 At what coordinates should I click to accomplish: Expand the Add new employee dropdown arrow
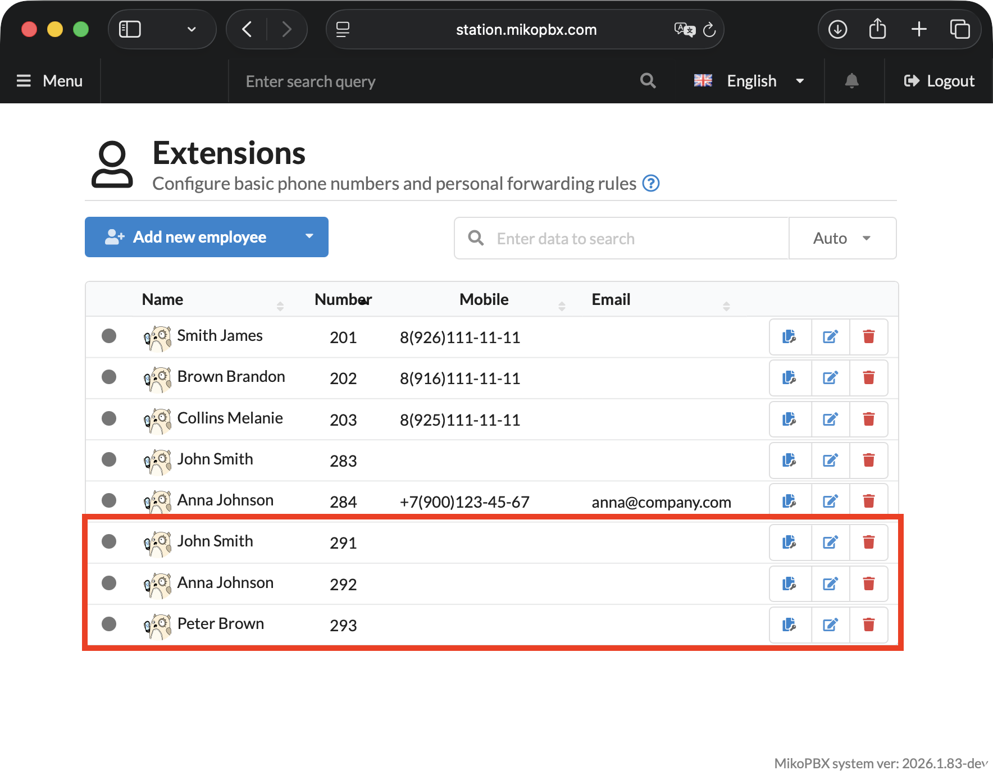coord(309,237)
